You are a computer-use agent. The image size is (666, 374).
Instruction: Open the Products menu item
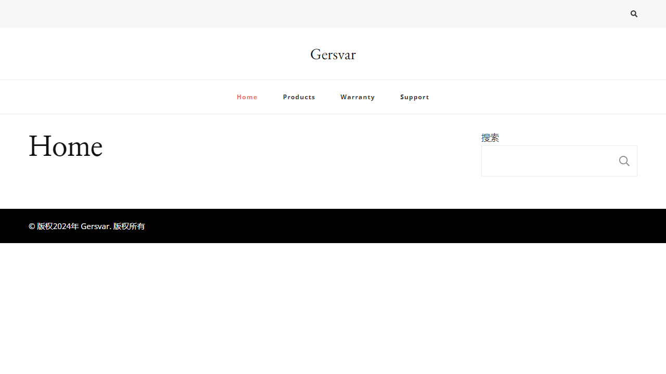[x=299, y=97]
